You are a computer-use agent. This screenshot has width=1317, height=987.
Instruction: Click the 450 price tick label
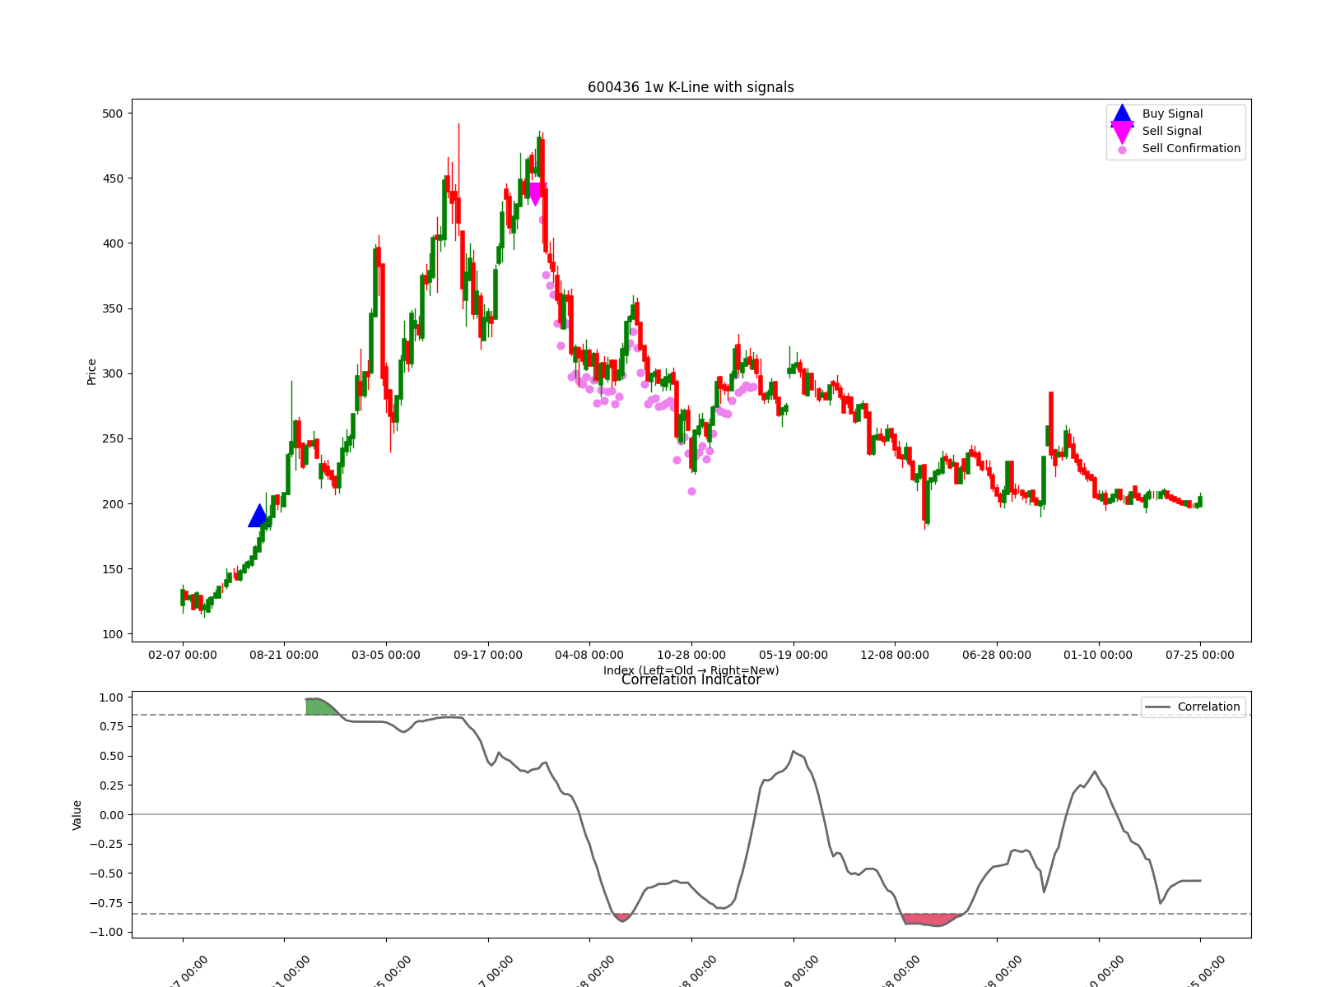(x=113, y=178)
